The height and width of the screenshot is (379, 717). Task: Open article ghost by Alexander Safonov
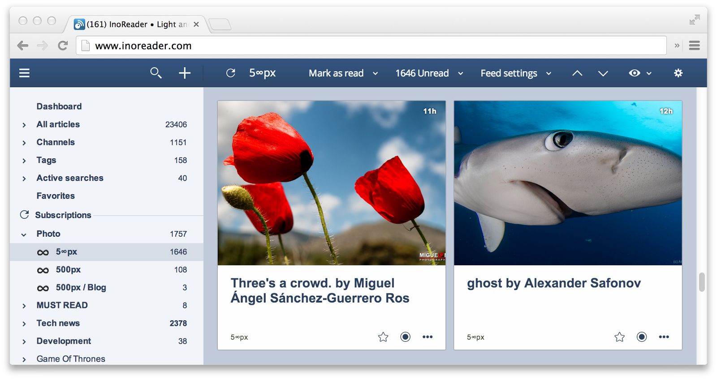click(x=554, y=283)
